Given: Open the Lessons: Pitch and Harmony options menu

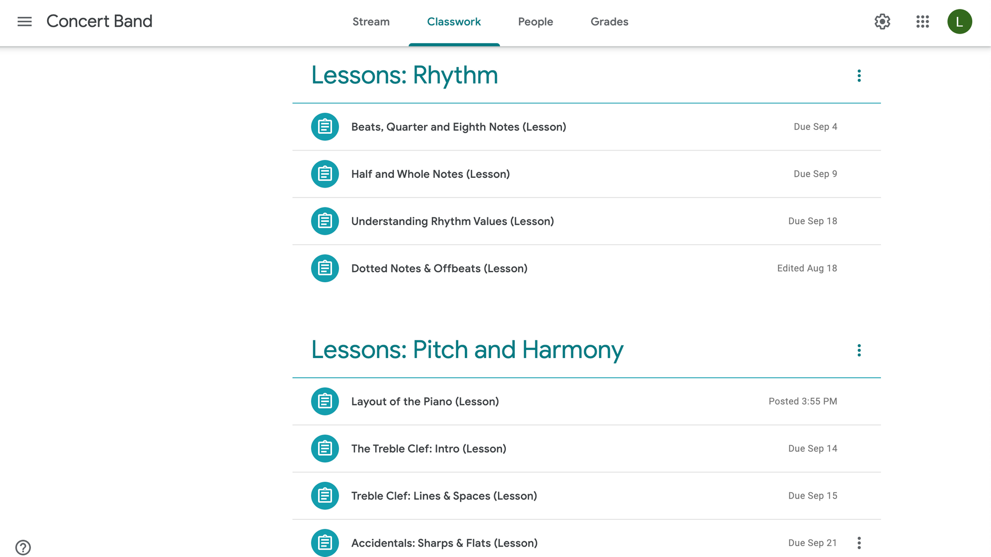Looking at the screenshot, I should (x=859, y=350).
